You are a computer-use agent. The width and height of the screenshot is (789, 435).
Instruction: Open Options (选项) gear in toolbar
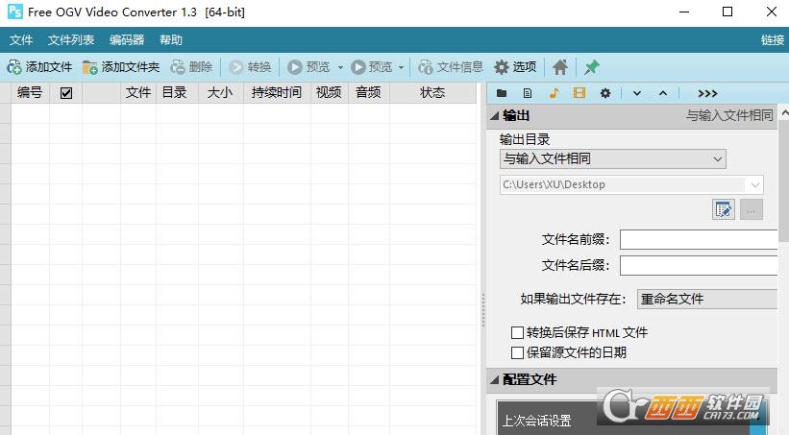pyautogui.click(x=502, y=67)
